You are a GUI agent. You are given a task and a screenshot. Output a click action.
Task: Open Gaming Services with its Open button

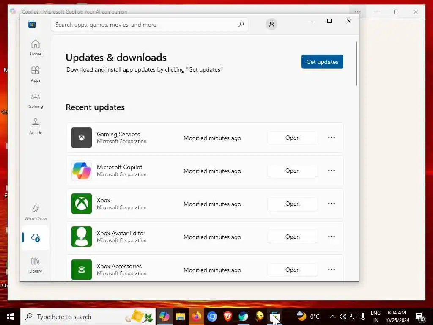(293, 138)
